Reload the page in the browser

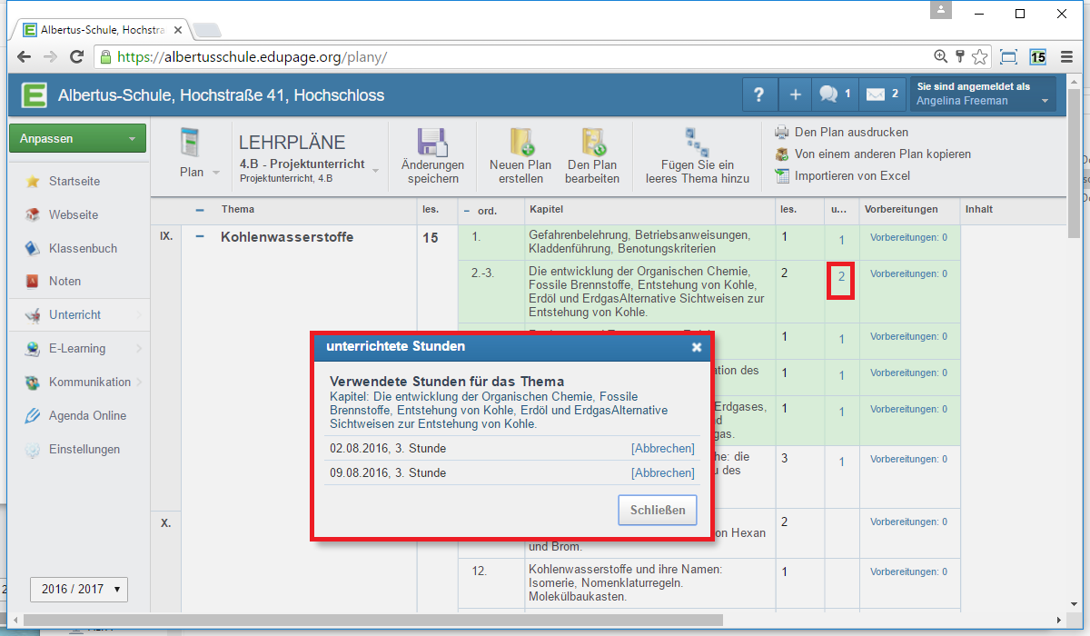tap(77, 57)
